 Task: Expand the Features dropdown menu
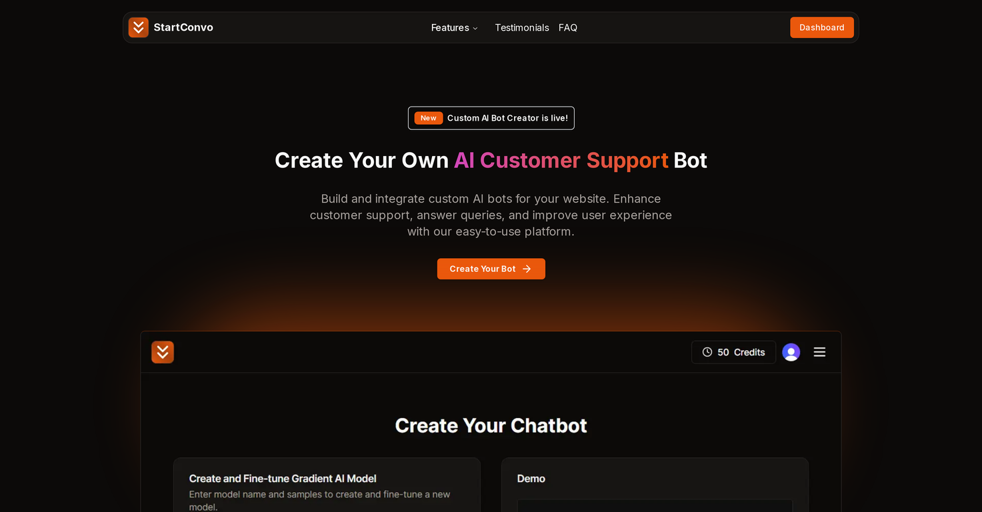[450, 27]
